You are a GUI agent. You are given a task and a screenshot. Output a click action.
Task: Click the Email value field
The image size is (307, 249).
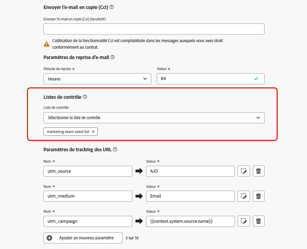click(190, 196)
